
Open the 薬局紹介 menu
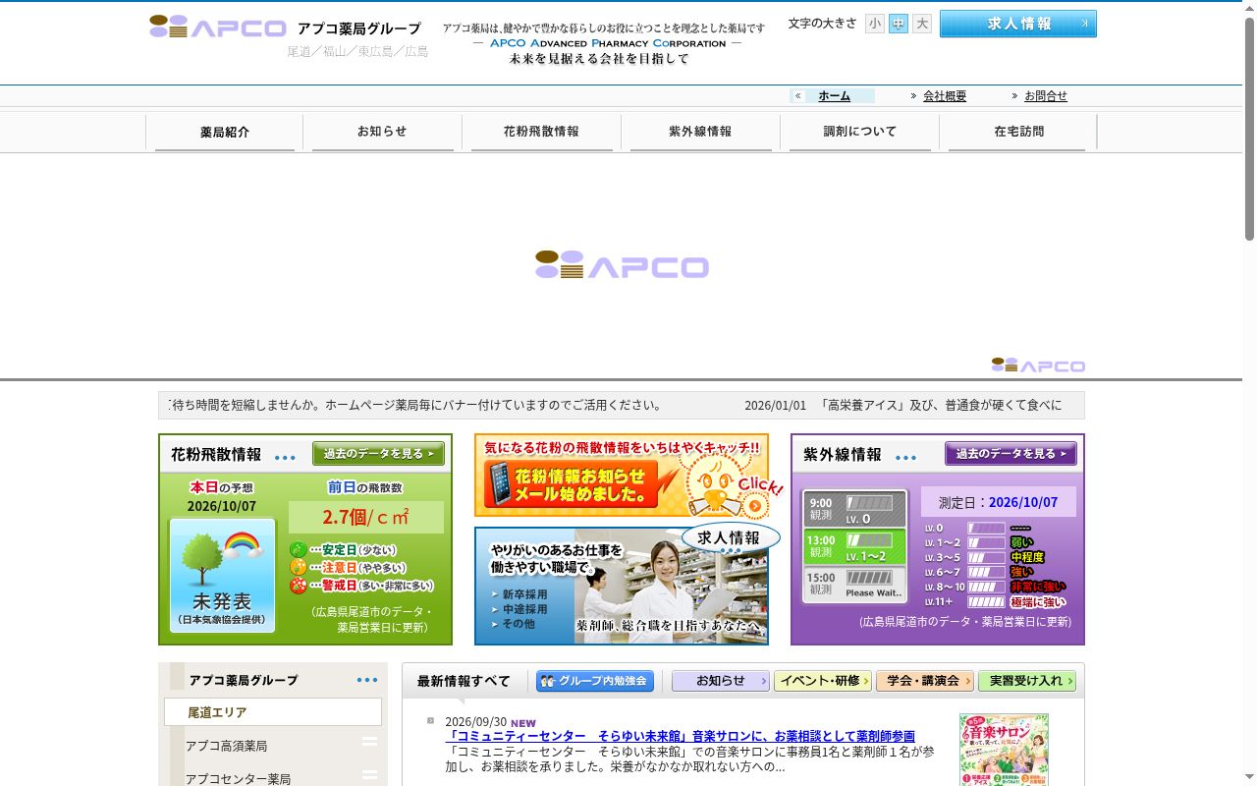[225, 133]
